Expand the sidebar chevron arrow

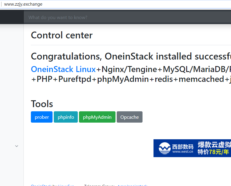[x=17, y=146]
